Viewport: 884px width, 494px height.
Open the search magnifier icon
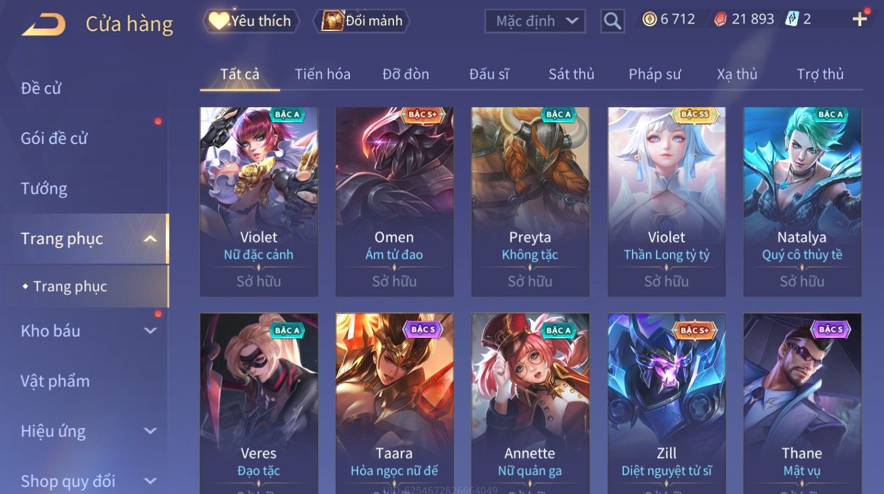(613, 21)
